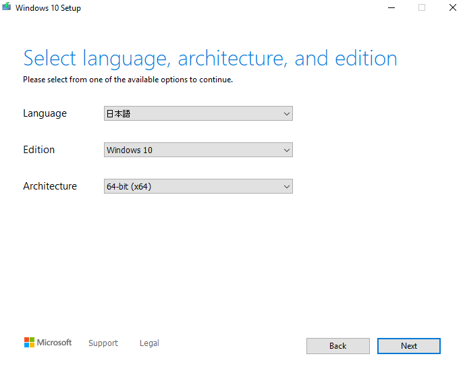
Task: Click the chevron arrow in the Language dropdown
Action: click(x=286, y=113)
